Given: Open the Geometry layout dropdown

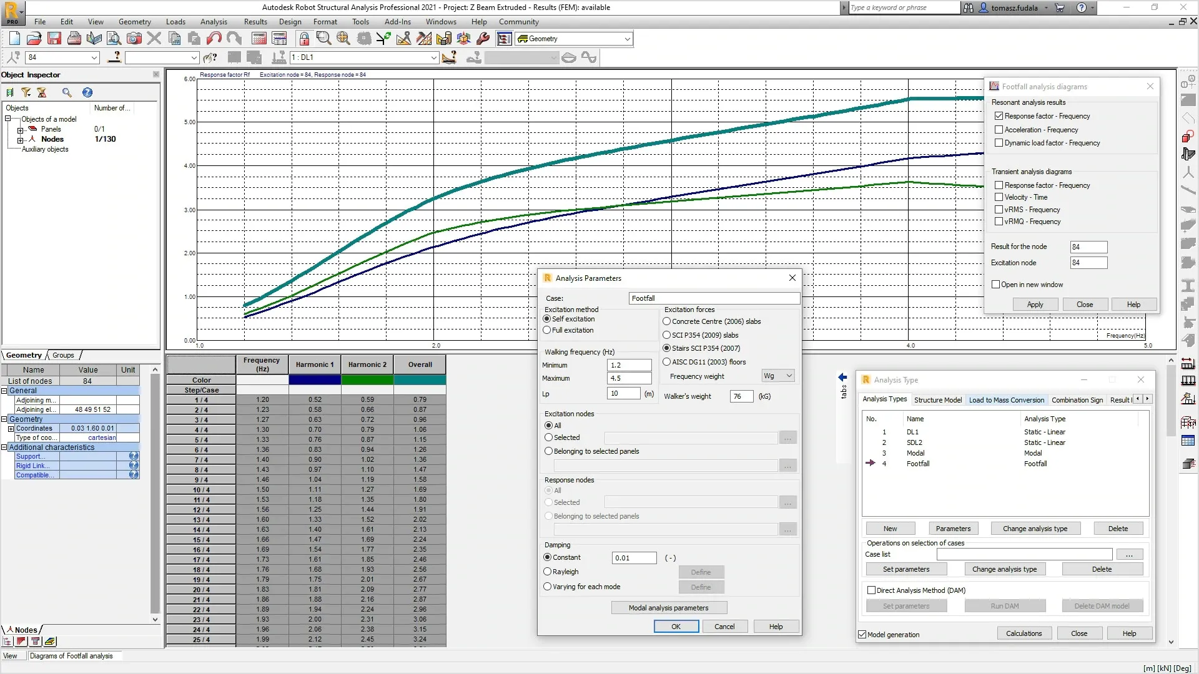Looking at the screenshot, I should [627, 39].
